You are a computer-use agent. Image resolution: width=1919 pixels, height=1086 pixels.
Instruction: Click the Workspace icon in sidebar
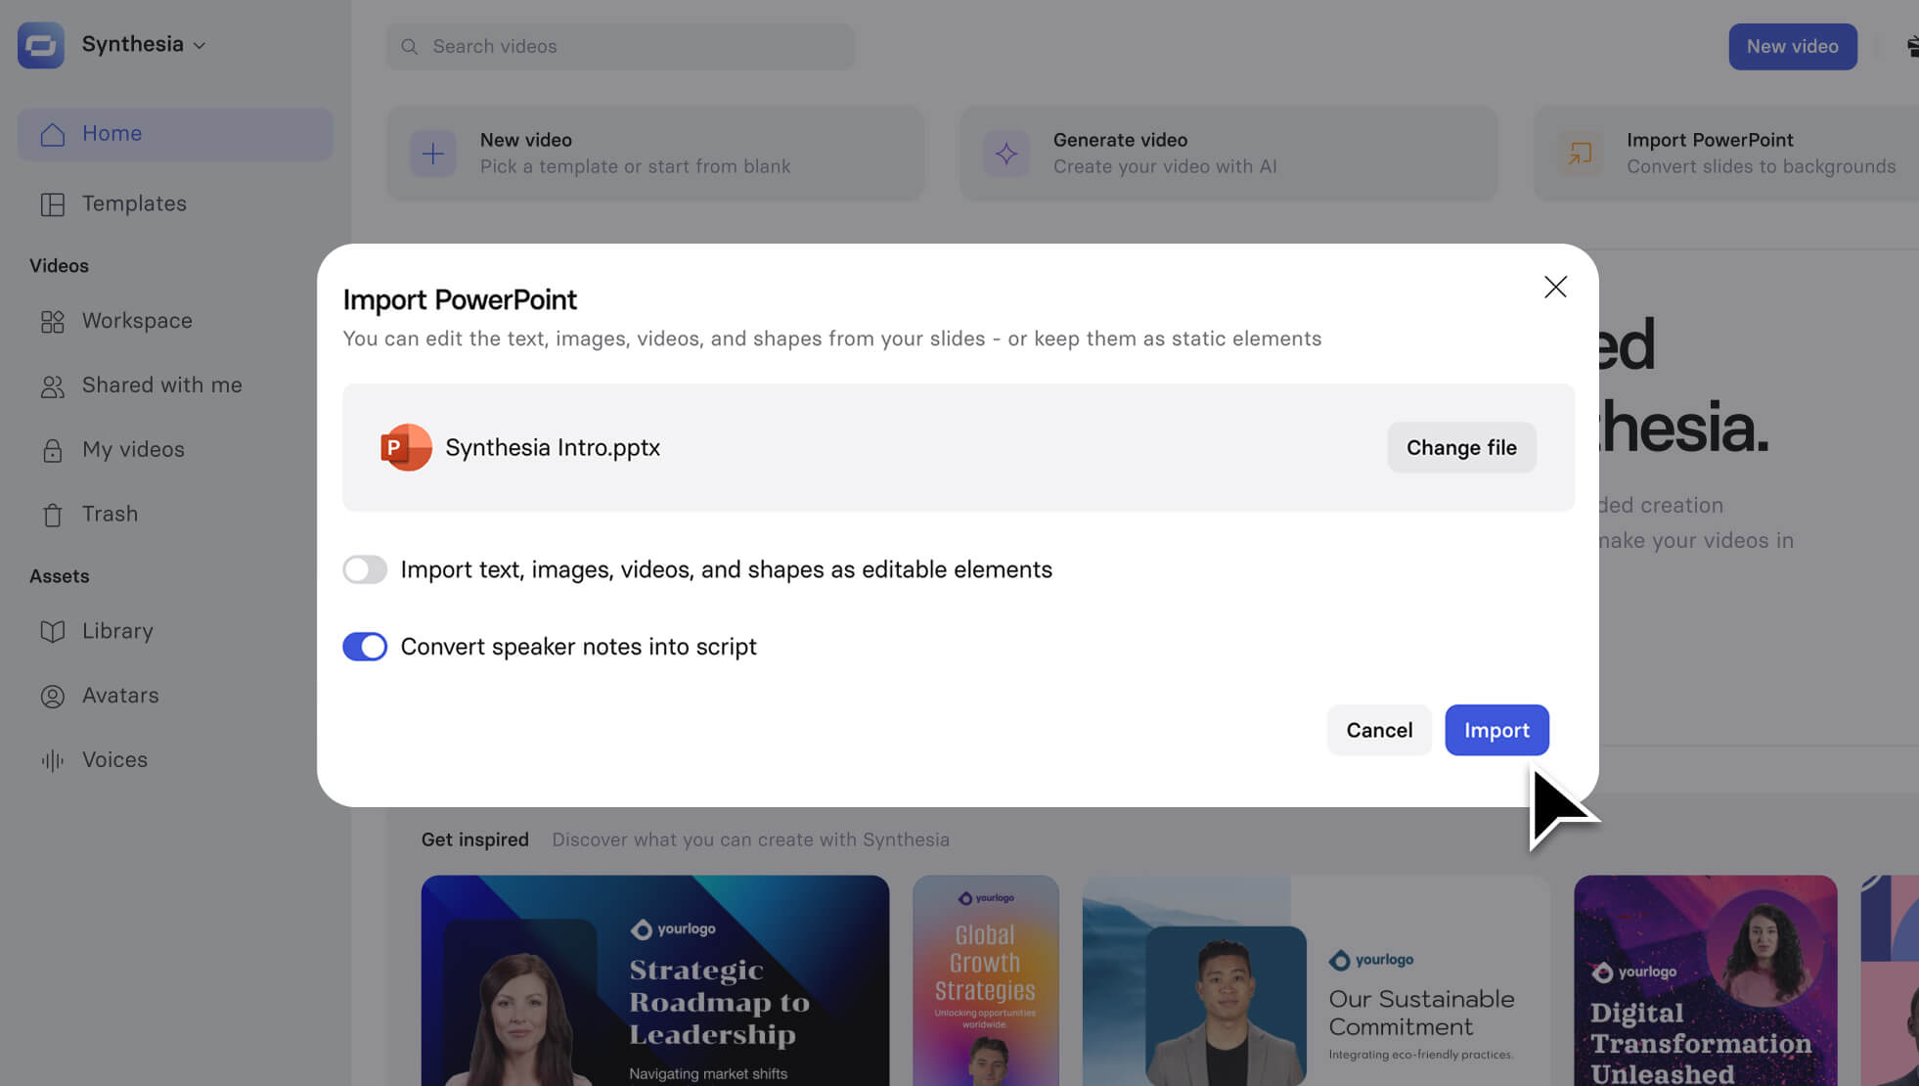pos(53,322)
